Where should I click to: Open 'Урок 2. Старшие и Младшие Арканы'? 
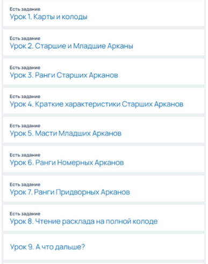(x=71, y=46)
